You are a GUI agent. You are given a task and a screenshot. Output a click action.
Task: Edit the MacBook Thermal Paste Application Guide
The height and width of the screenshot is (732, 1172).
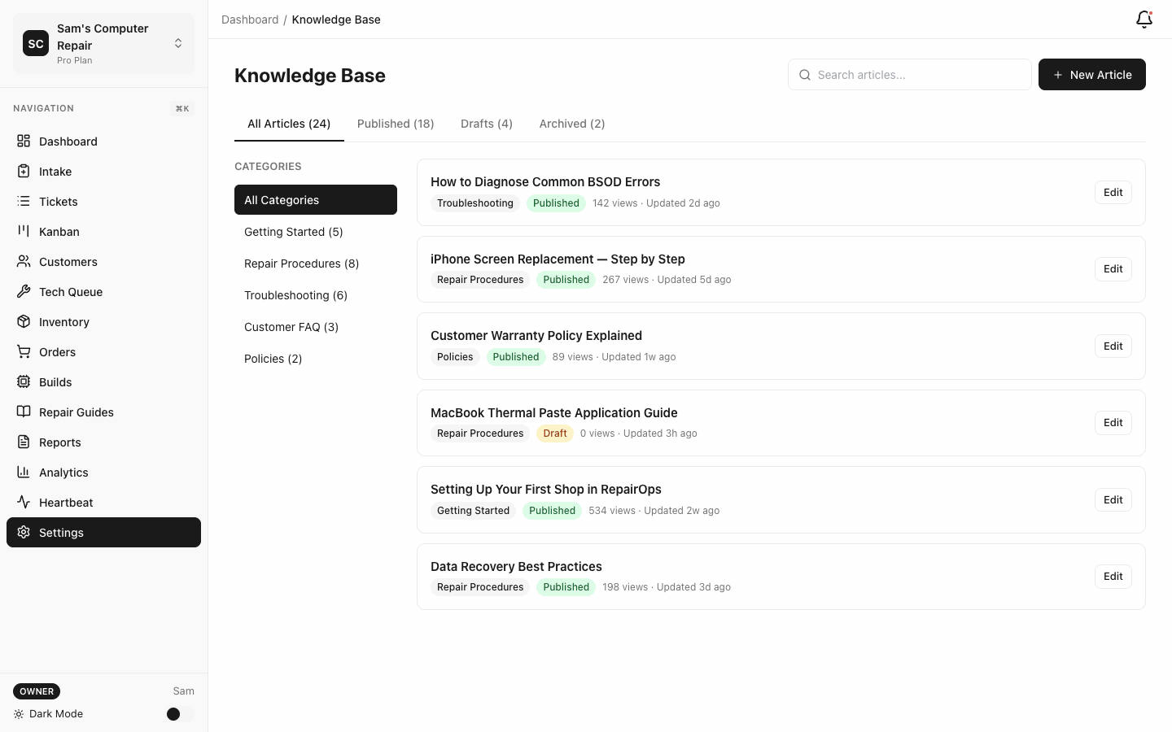pos(1113,422)
